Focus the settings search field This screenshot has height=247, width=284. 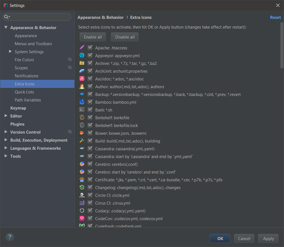[37, 17]
